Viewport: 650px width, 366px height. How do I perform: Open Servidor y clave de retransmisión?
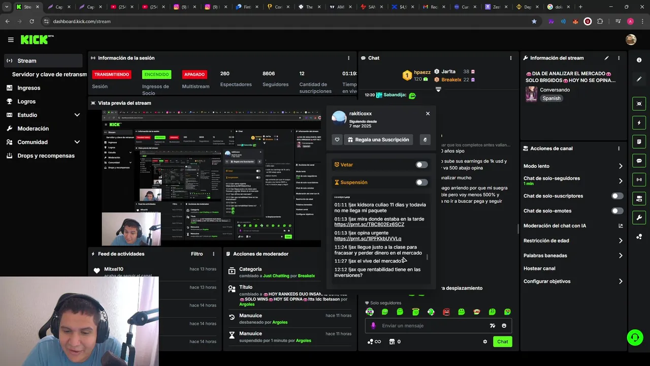coord(49,74)
